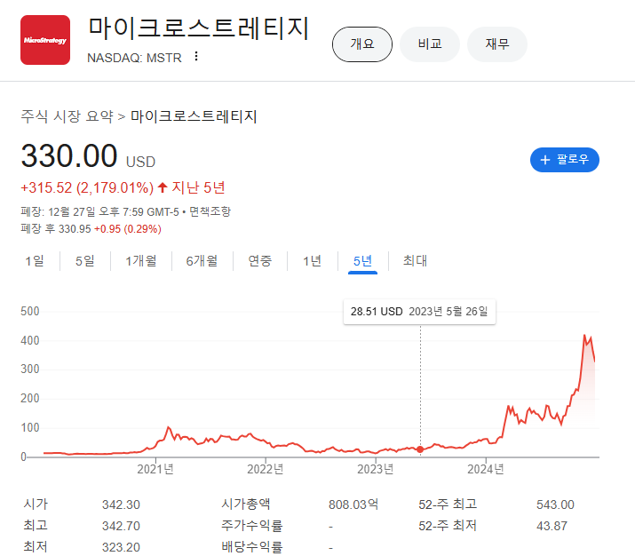Click the 주가수익률 label
The height and width of the screenshot is (556, 635).
[252, 526]
